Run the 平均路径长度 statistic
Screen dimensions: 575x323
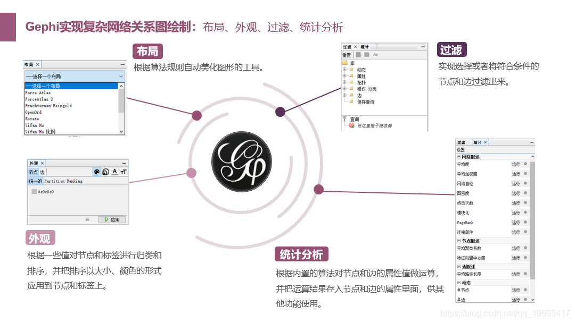click(x=515, y=274)
